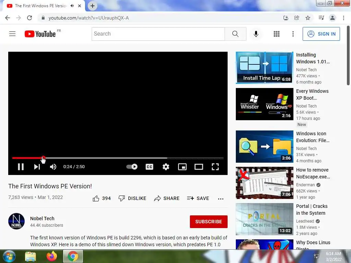351x263 pixels.
Task: Click the red progress bar scrubber
Action: pyautogui.click(x=43, y=158)
